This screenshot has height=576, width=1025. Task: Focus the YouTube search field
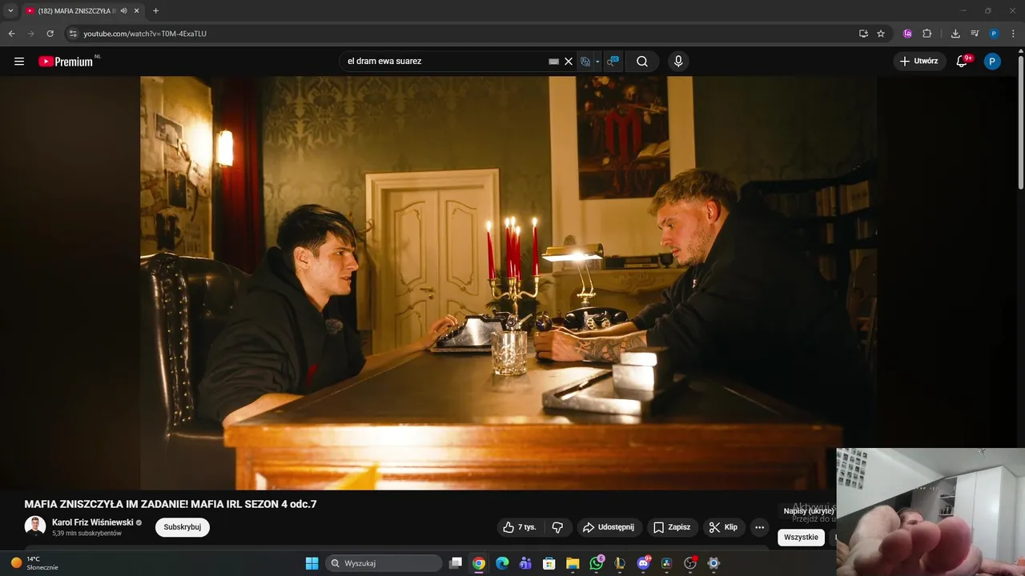click(x=444, y=62)
